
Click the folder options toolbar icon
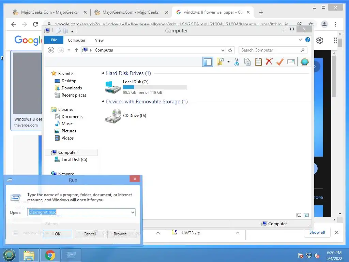point(221,62)
